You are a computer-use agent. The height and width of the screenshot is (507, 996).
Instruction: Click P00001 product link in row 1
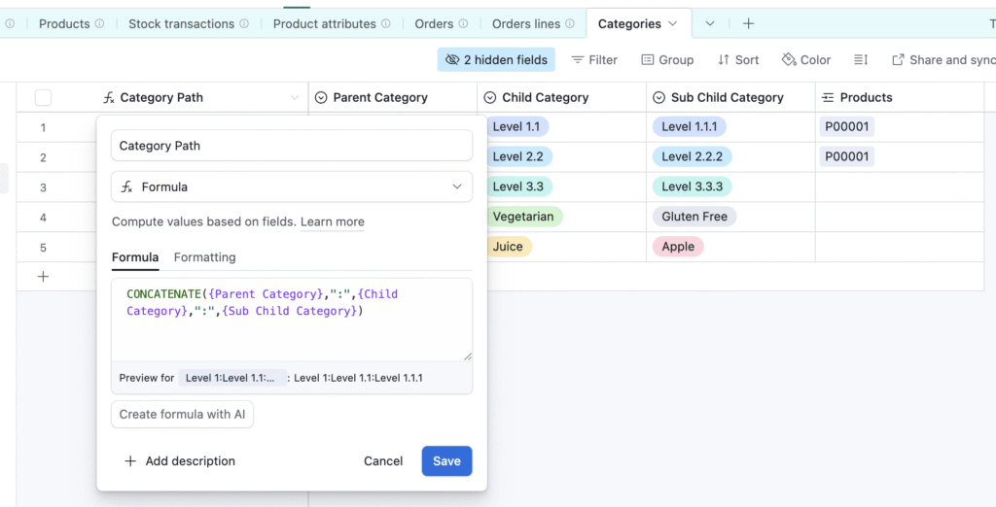coord(847,126)
